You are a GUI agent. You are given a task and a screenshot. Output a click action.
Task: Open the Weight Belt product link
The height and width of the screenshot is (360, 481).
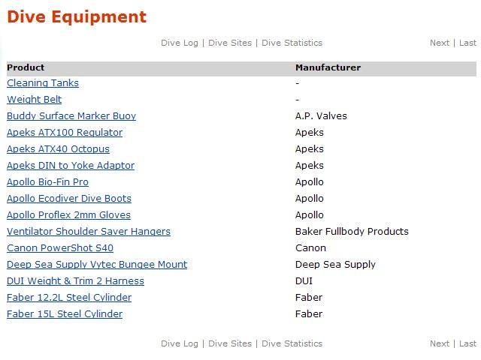[x=35, y=100]
